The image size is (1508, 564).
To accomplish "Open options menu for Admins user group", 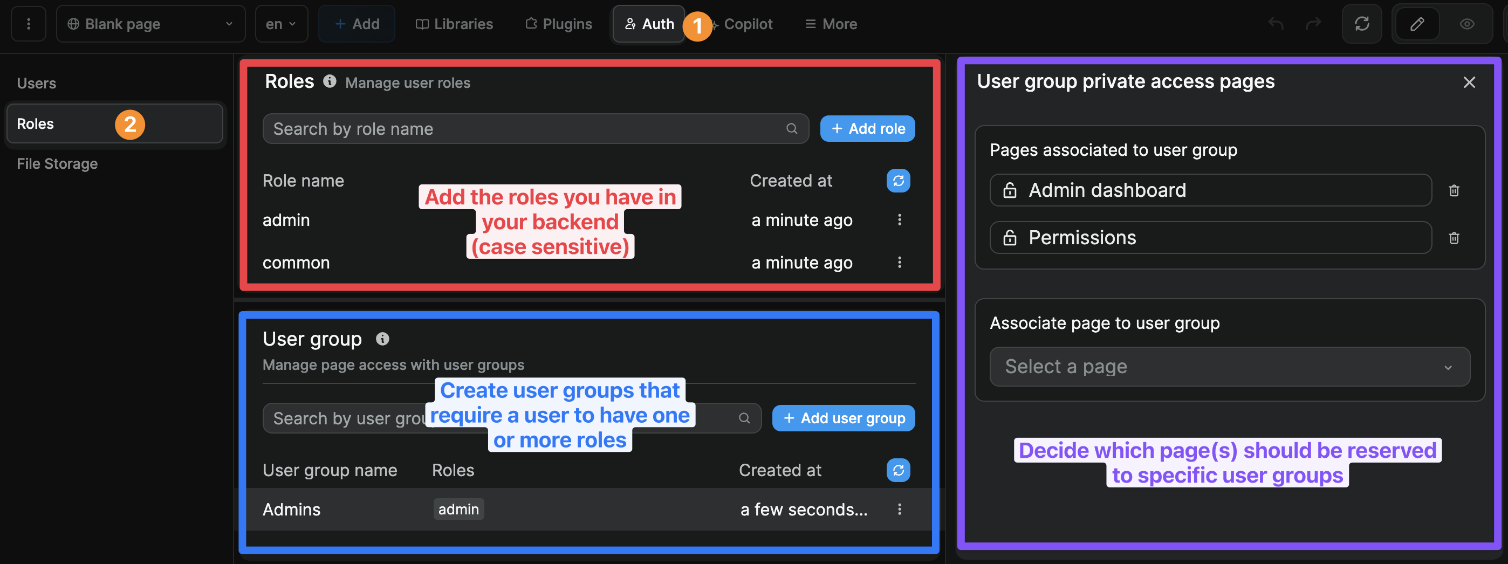I will [x=899, y=509].
